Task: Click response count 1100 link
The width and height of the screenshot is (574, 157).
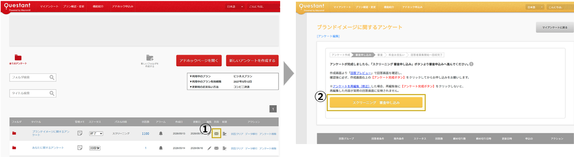Action: click(145, 134)
